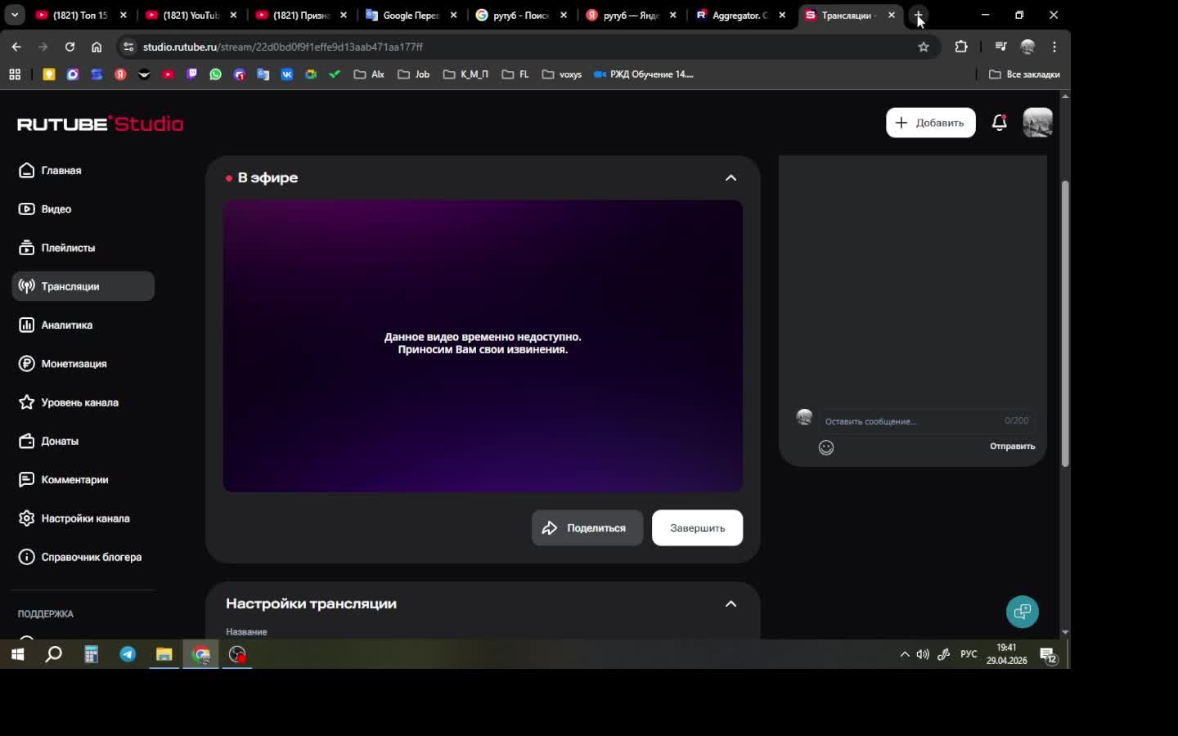Open notifications bell

point(999,123)
